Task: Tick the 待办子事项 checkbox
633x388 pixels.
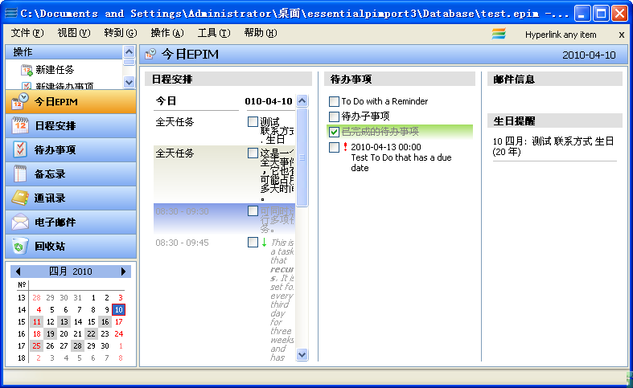Action: click(x=334, y=116)
